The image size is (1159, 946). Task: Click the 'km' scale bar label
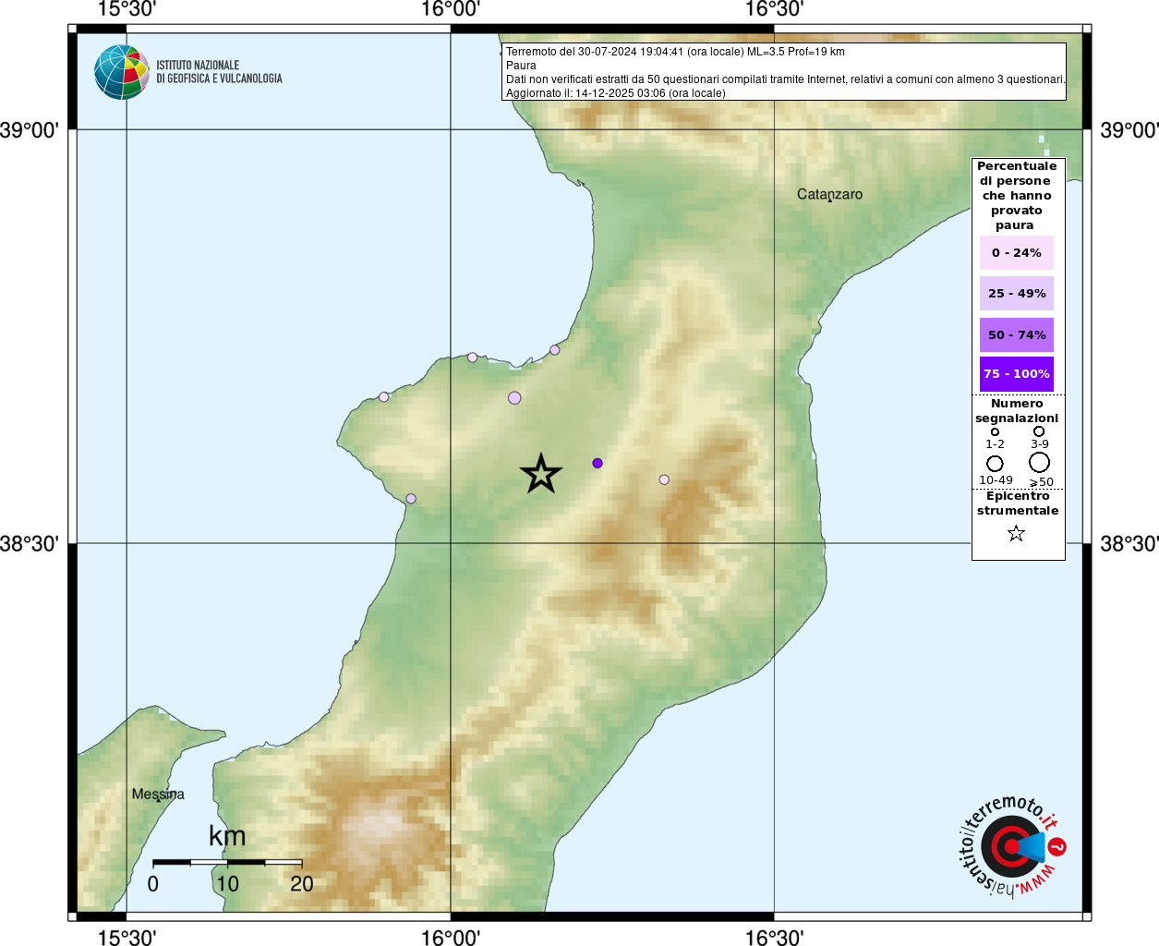click(x=227, y=836)
